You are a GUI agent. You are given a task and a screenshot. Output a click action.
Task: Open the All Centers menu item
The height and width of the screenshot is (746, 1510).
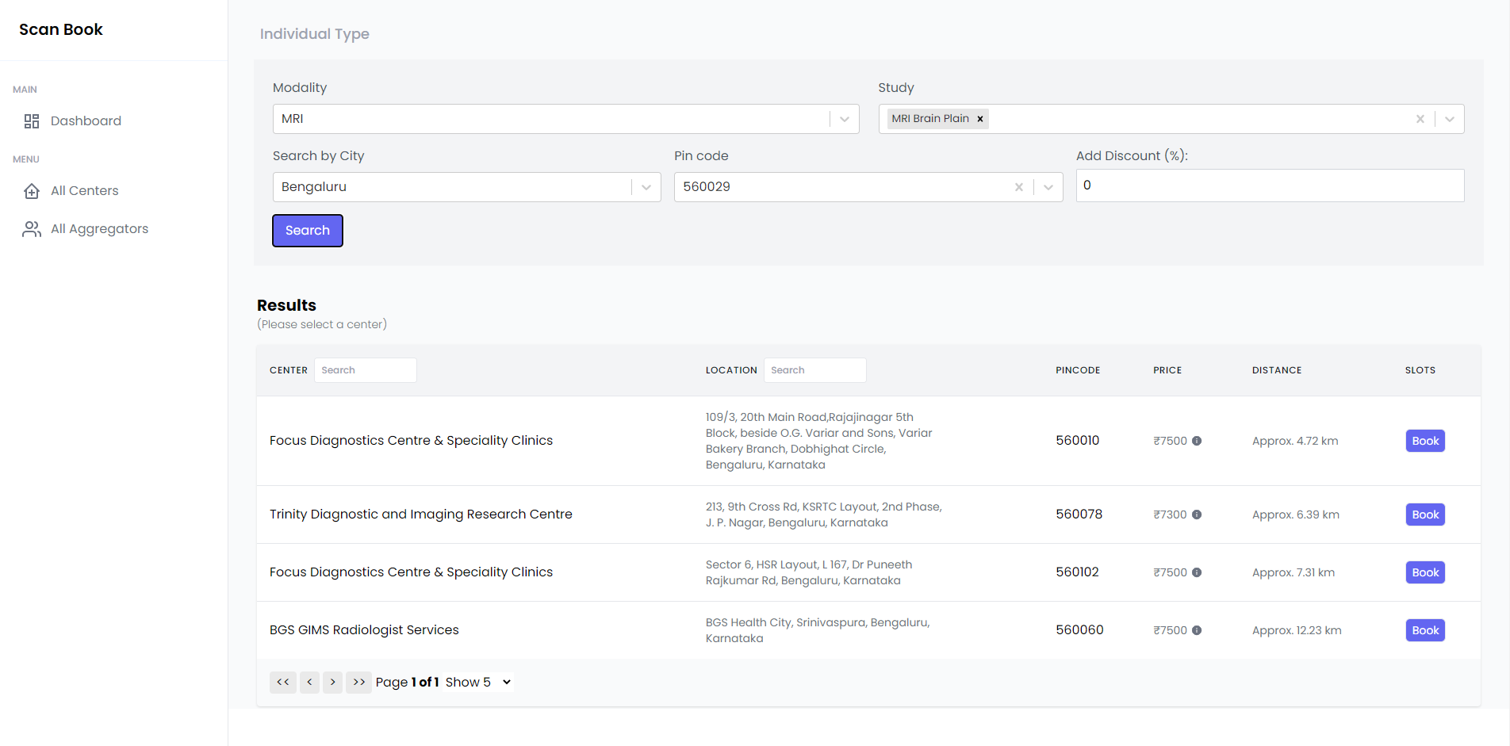85,191
